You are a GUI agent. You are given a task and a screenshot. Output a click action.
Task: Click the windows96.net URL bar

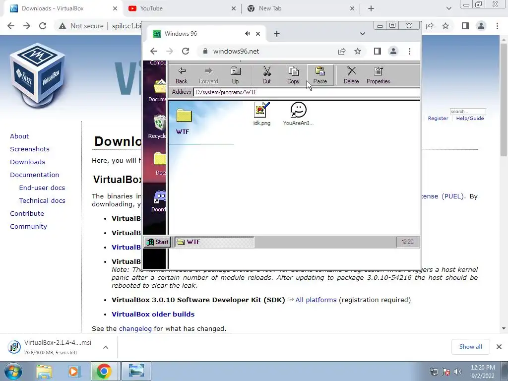pos(266,51)
